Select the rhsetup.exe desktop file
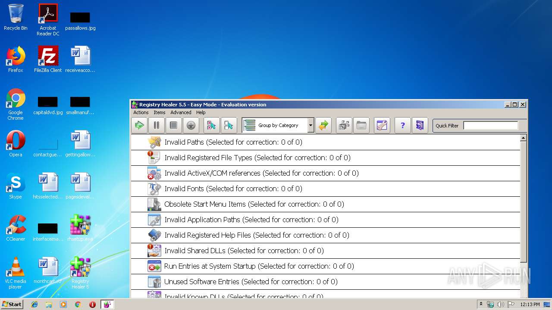The image size is (552, 310). 80,228
